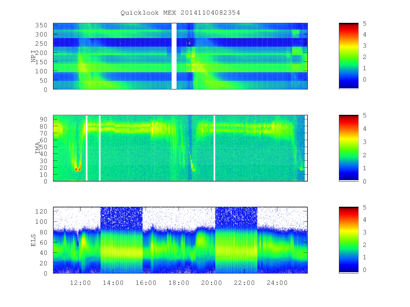Image resolution: width=410 pixels, height=307 pixels.
Task: Click the "24:00" time axis label
Action: point(277,283)
